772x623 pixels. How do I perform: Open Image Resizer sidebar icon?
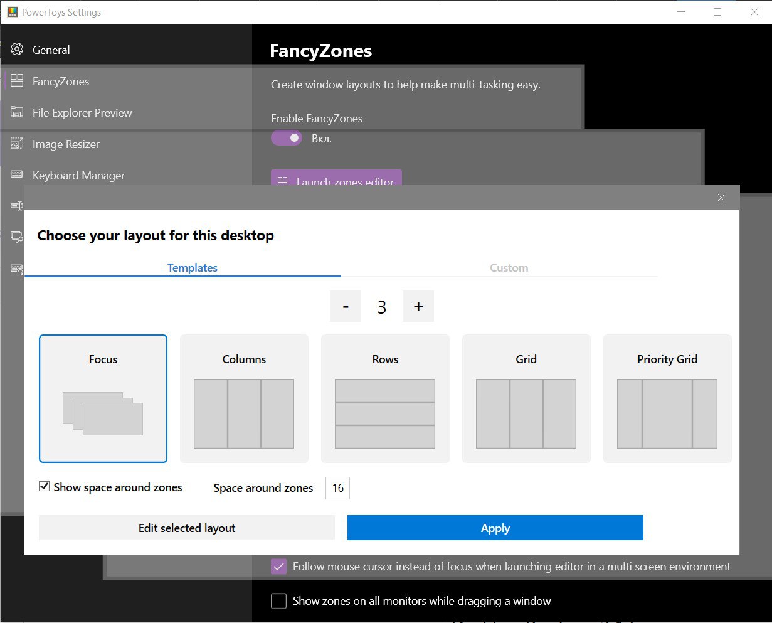(x=17, y=144)
